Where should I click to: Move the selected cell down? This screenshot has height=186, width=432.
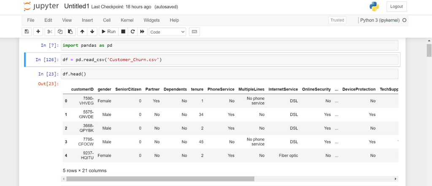[x=92, y=32]
